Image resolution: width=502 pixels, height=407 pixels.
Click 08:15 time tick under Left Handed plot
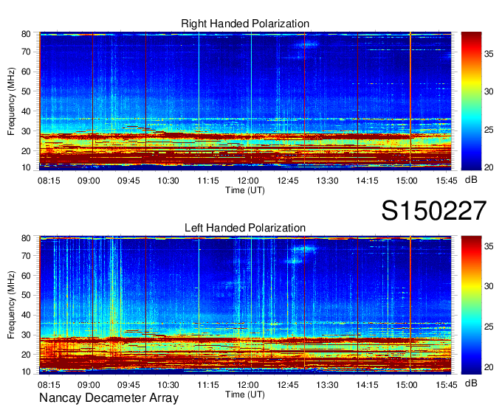tap(49, 385)
